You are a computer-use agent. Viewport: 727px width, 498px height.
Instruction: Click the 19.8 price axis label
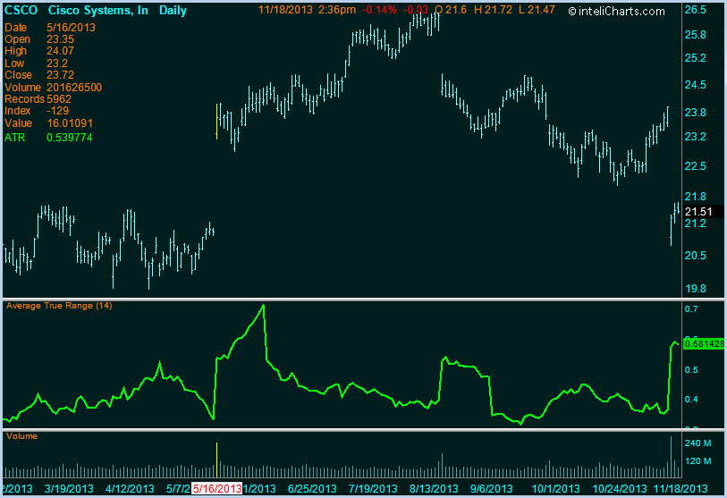696,289
